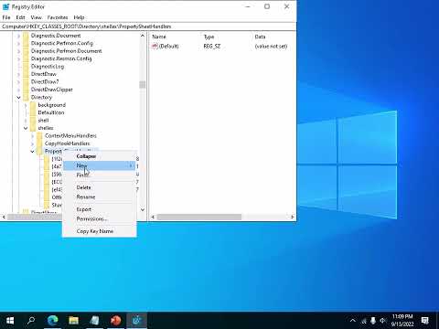Expand the ContextMenuHandlers key
The width and height of the screenshot is (439, 329).
[33, 135]
